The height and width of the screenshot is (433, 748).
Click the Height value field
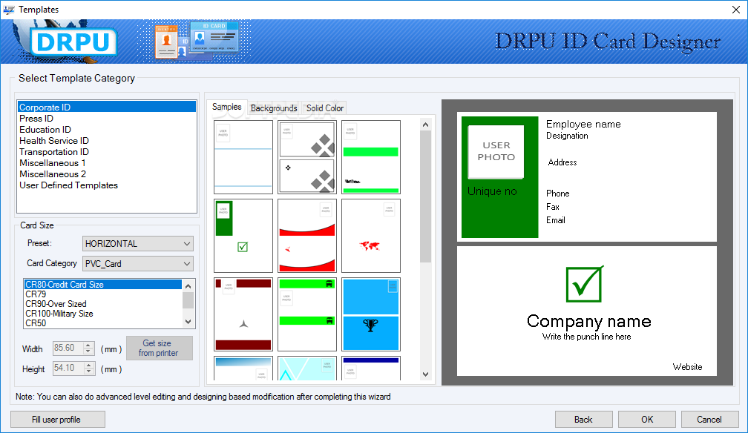(x=68, y=368)
